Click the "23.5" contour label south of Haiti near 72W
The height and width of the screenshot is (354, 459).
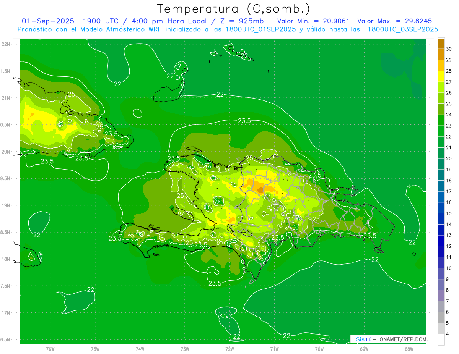tap(215, 283)
